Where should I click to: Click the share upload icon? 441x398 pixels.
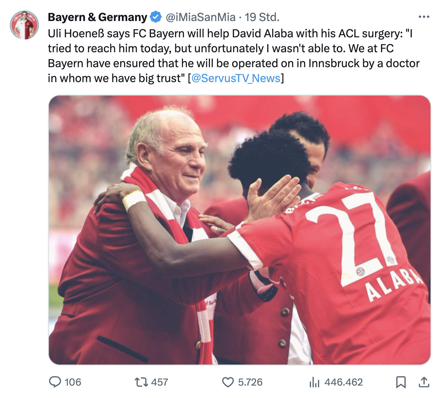pos(424,382)
